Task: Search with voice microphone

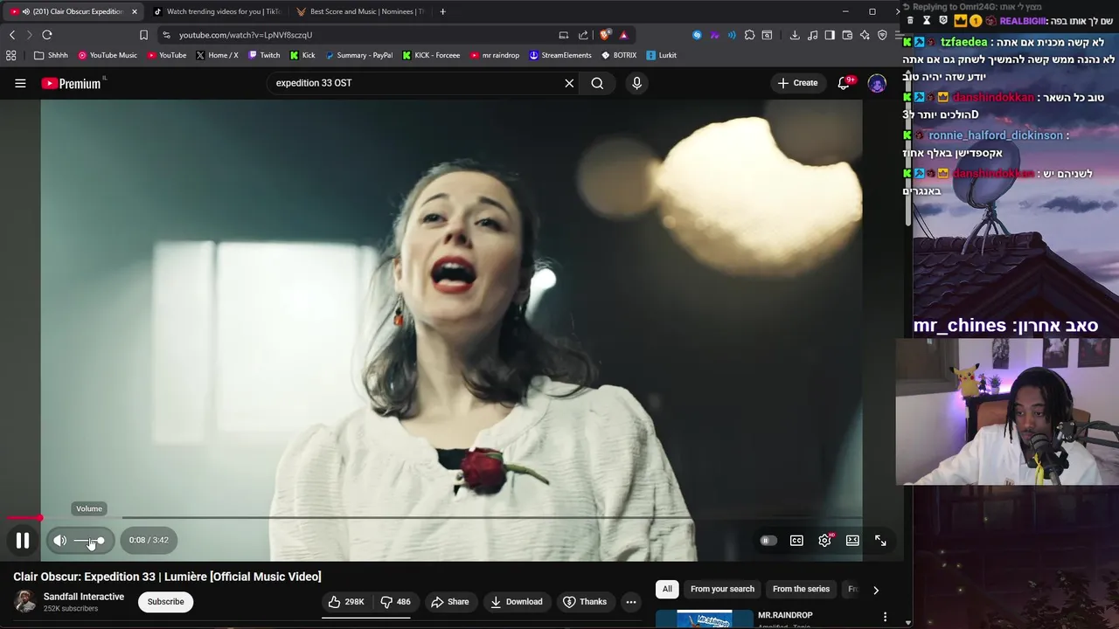Action: pos(636,83)
